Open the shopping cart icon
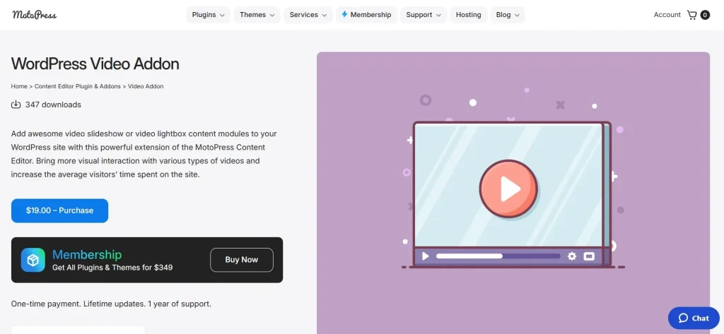The image size is (724, 334). pyautogui.click(x=691, y=15)
